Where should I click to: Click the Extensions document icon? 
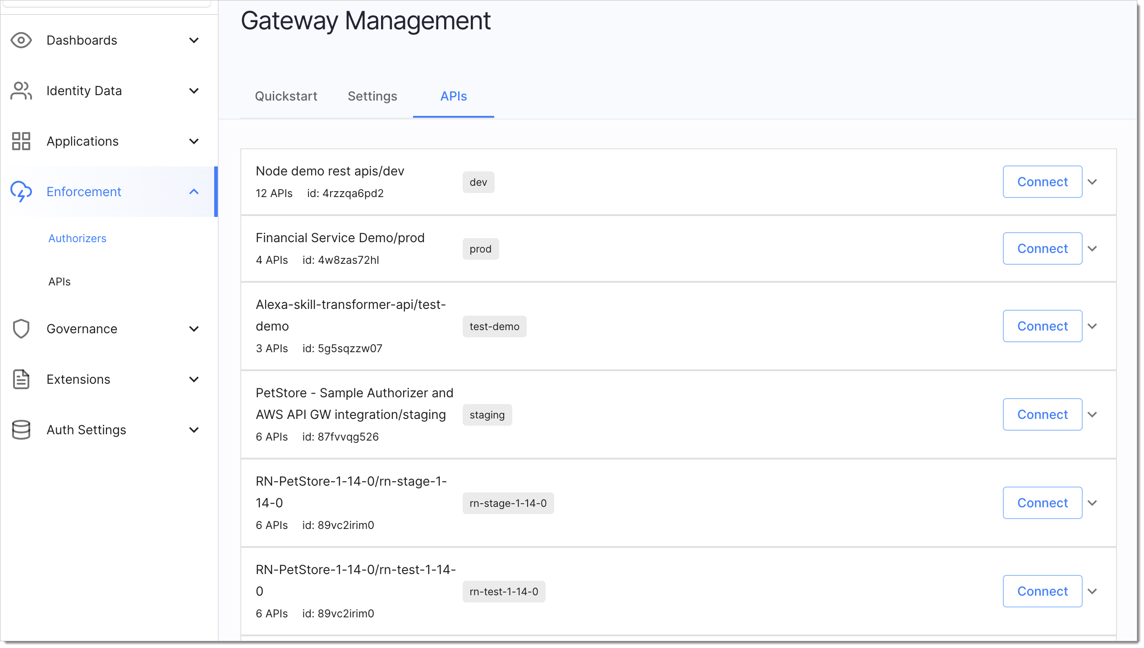pyautogui.click(x=21, y=379)
